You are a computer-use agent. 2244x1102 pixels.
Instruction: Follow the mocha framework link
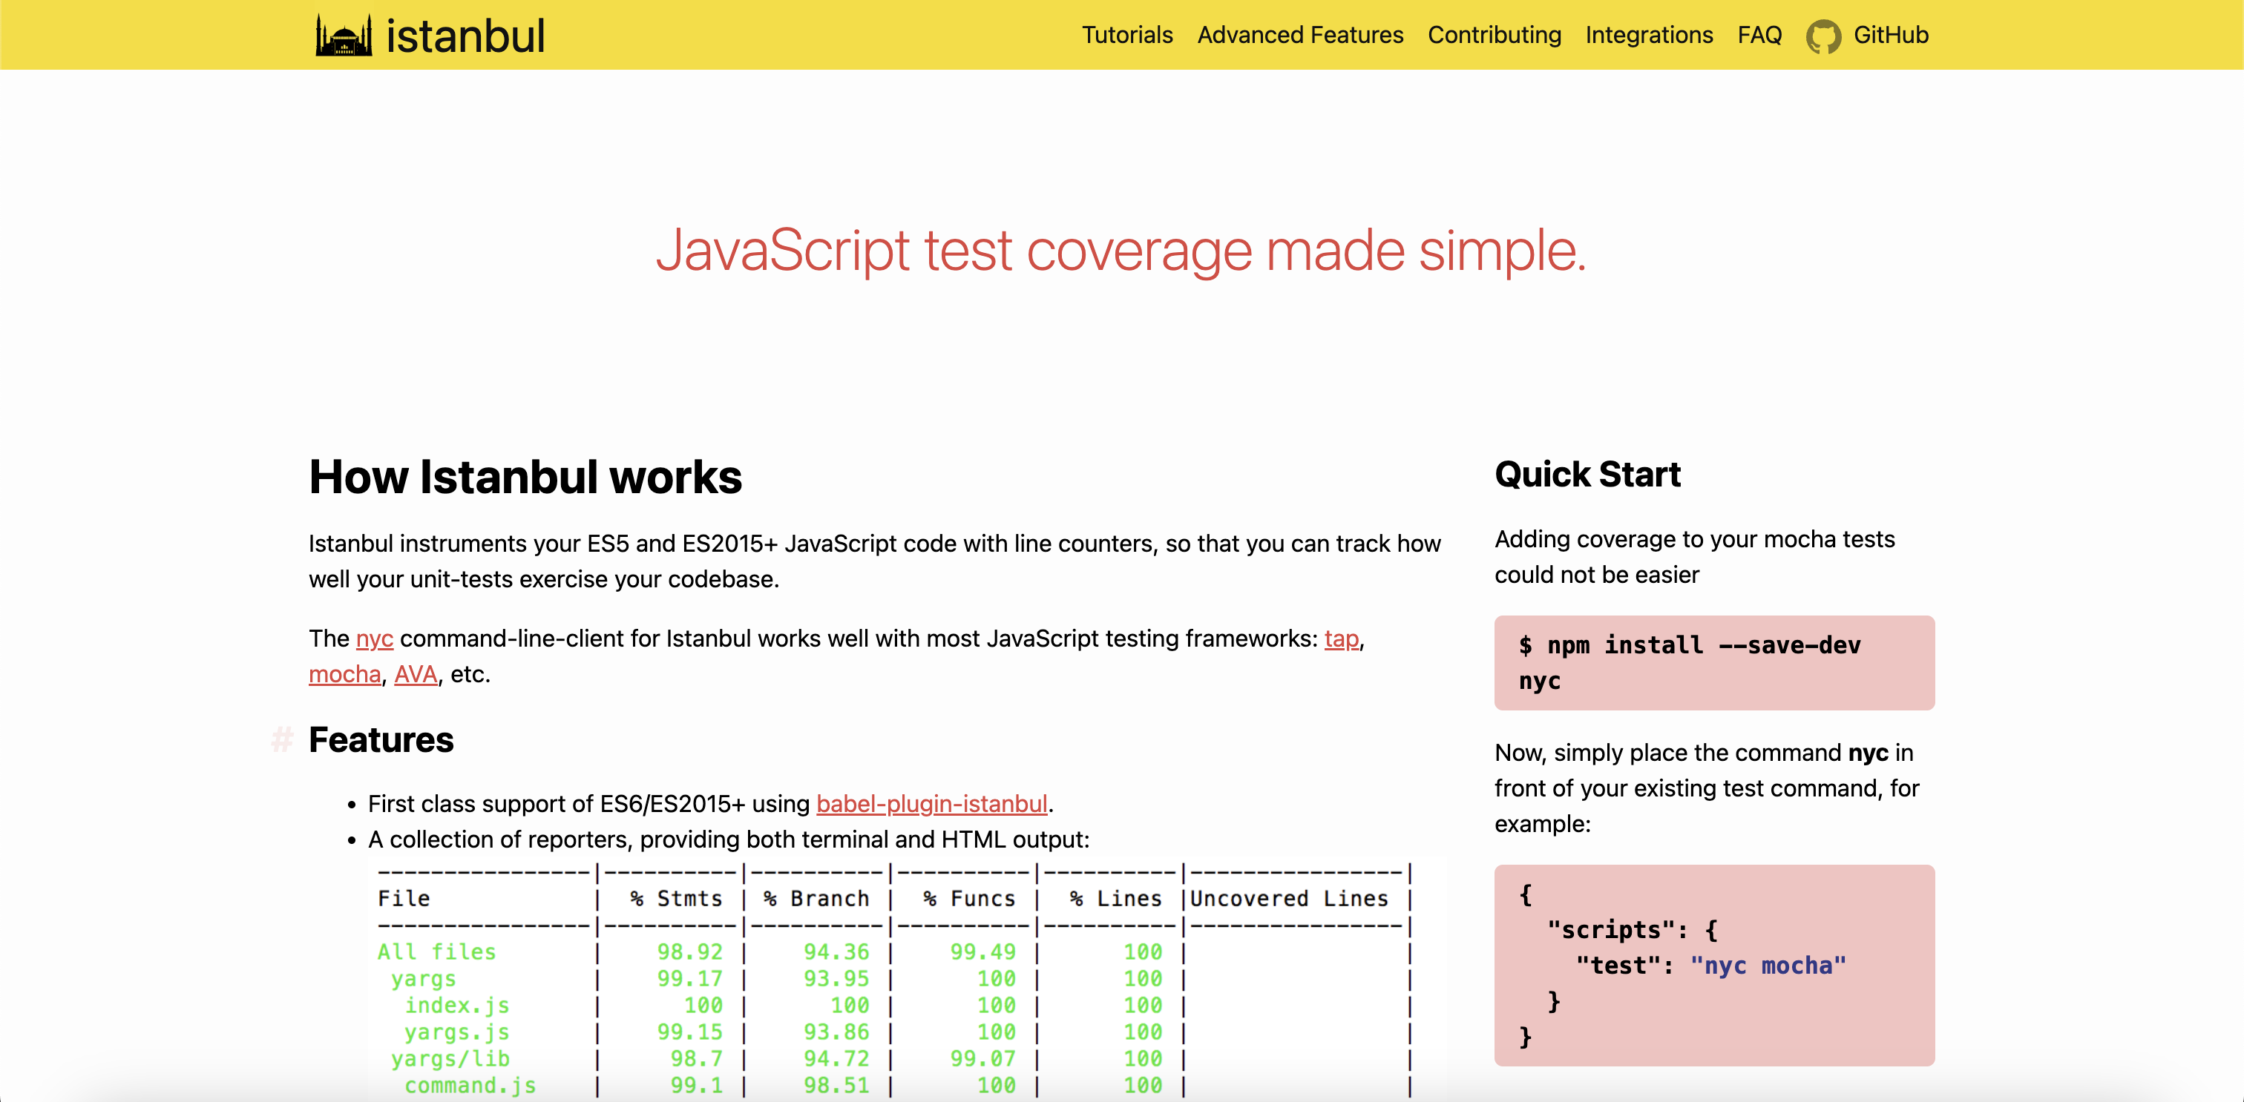point(344,675)
